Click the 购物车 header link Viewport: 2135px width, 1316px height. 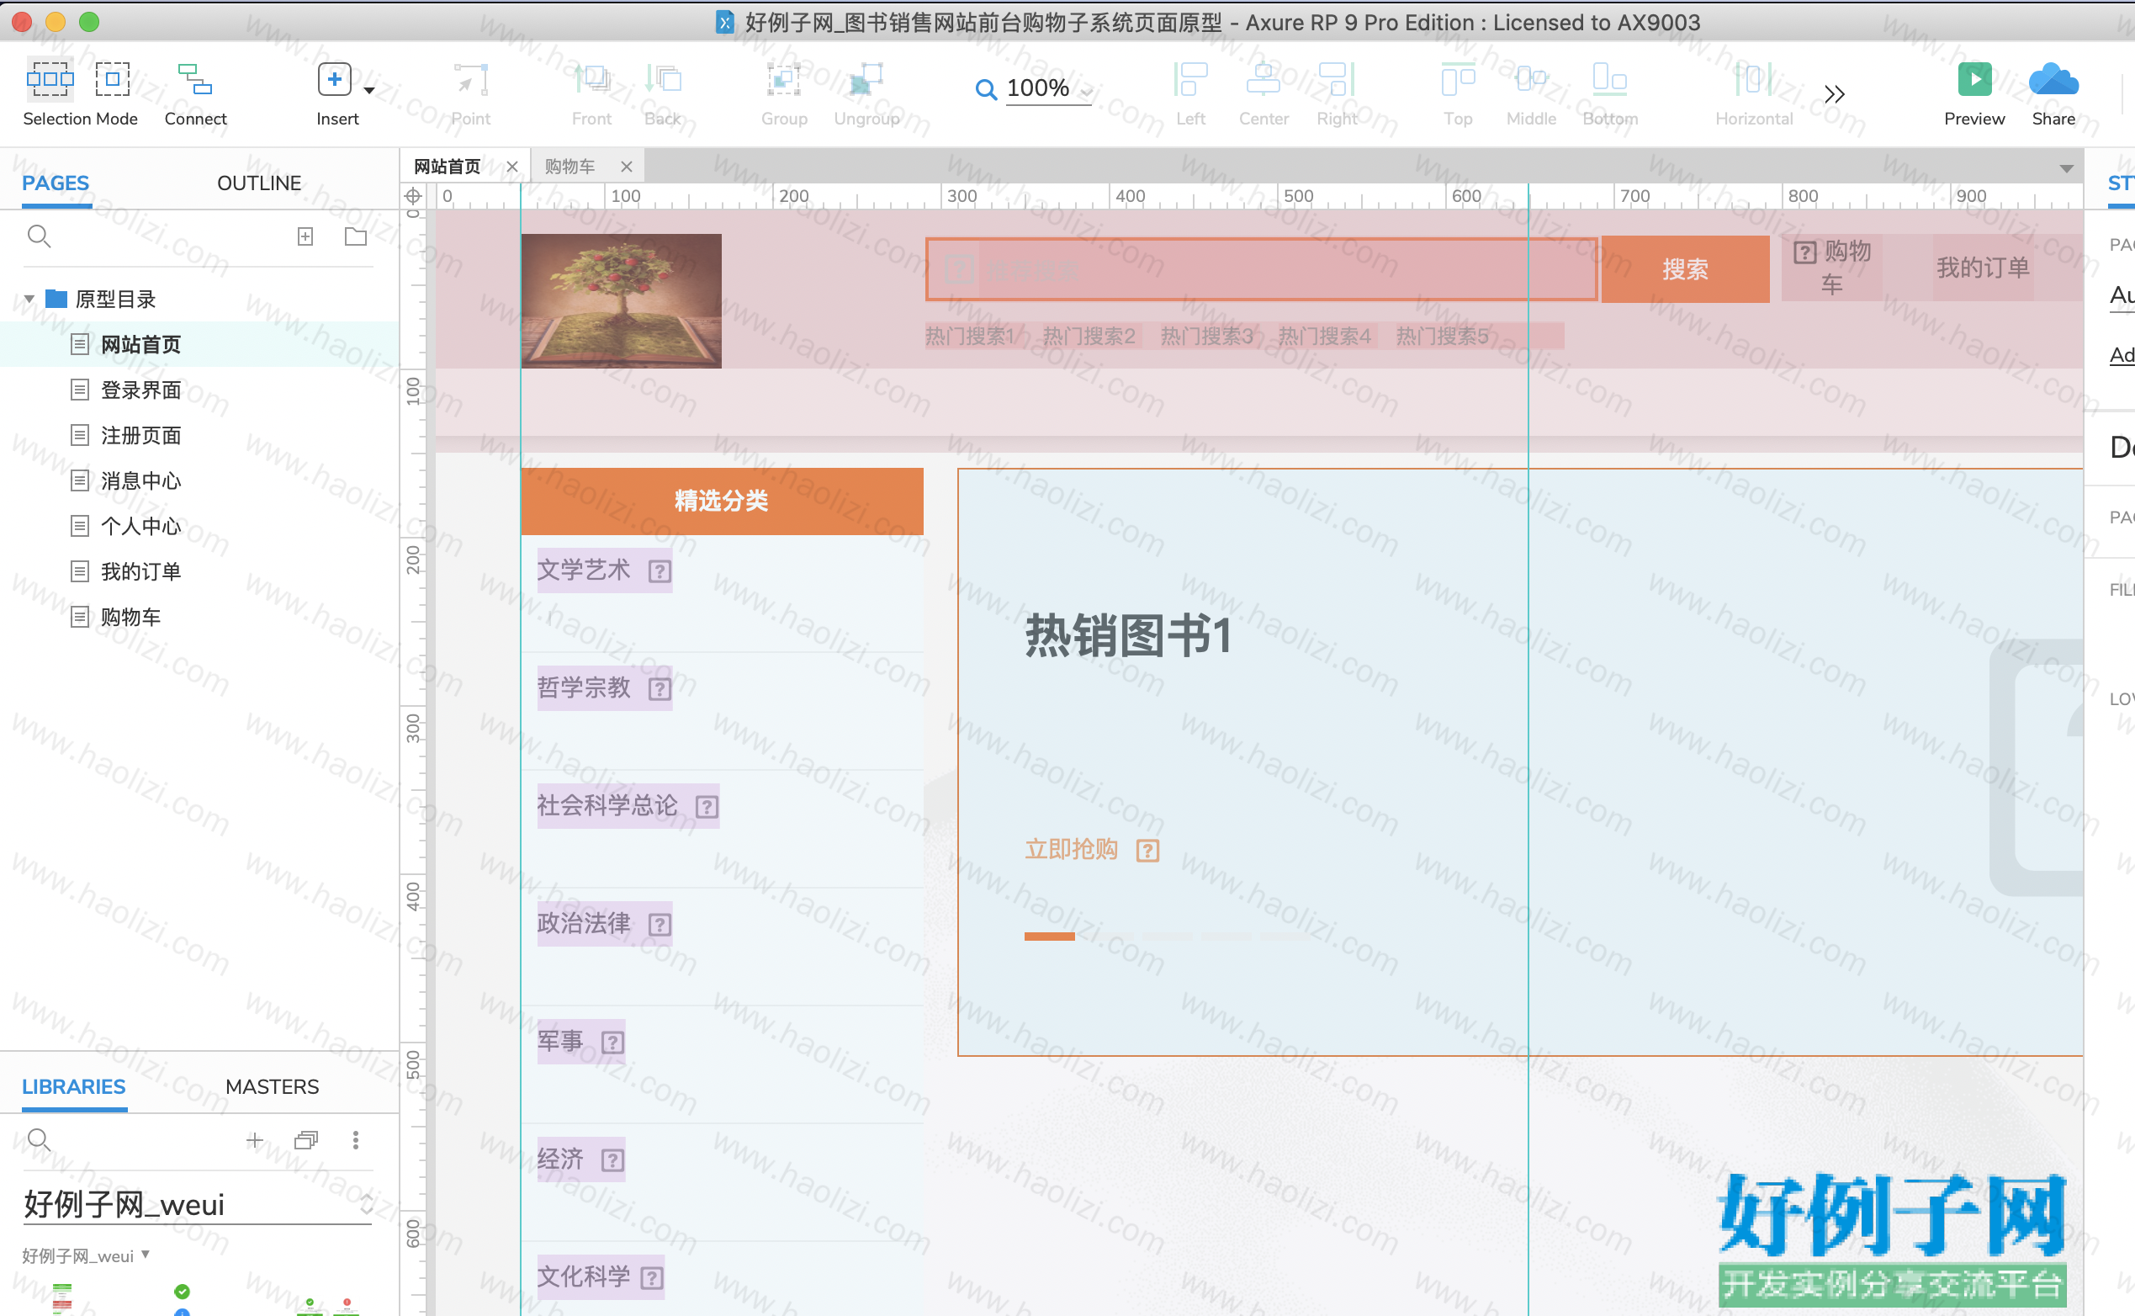(x=1831, y=268)
